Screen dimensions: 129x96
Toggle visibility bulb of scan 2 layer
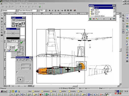tap(90, 10)
